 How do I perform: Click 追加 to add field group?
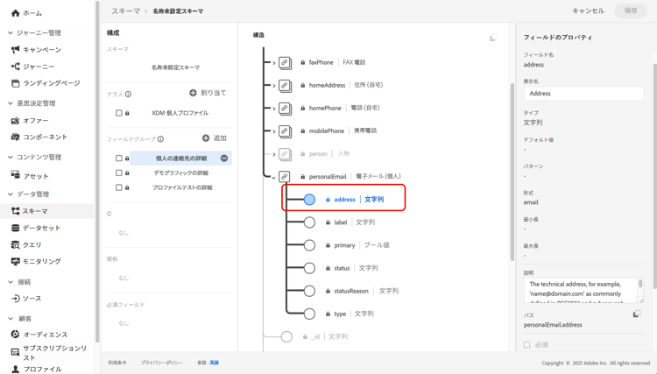[214, 138]
